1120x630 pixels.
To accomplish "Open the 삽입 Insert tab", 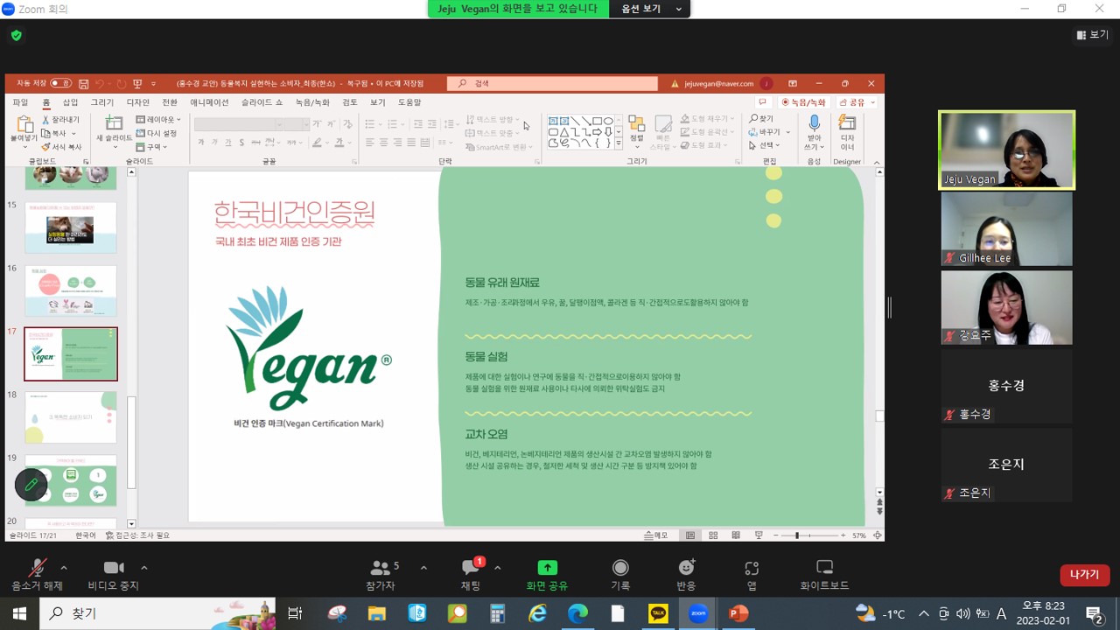I will click(70, 102).
